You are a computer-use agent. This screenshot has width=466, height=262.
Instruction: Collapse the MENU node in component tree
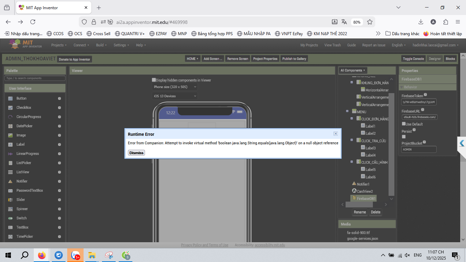click(347, 111)
